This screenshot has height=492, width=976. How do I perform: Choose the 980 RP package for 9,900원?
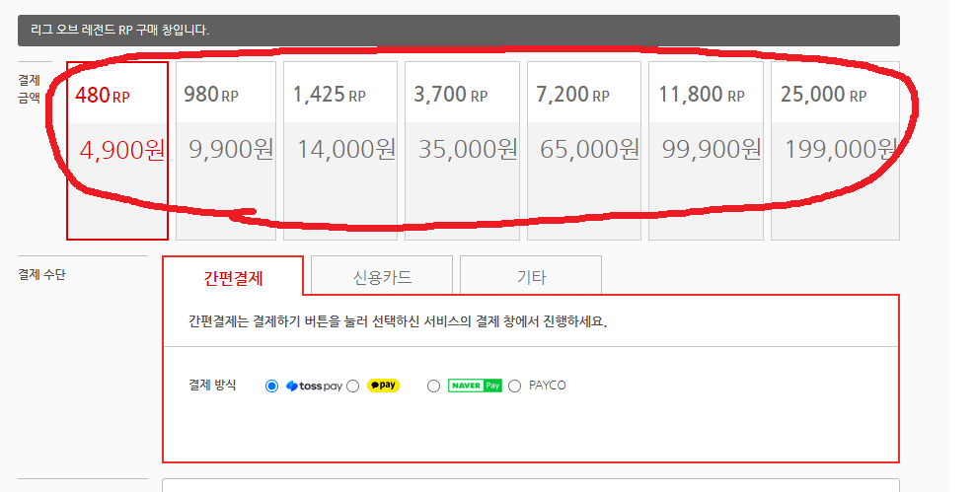(x=226, y=151)
